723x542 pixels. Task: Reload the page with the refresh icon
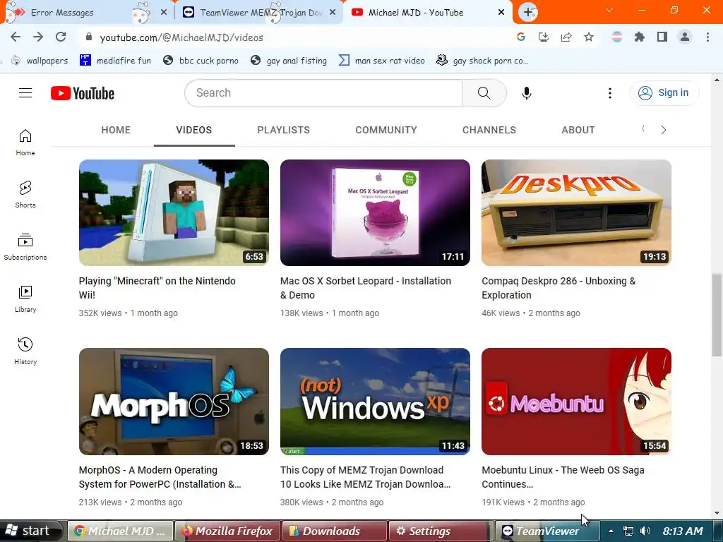tap(61, 37)
